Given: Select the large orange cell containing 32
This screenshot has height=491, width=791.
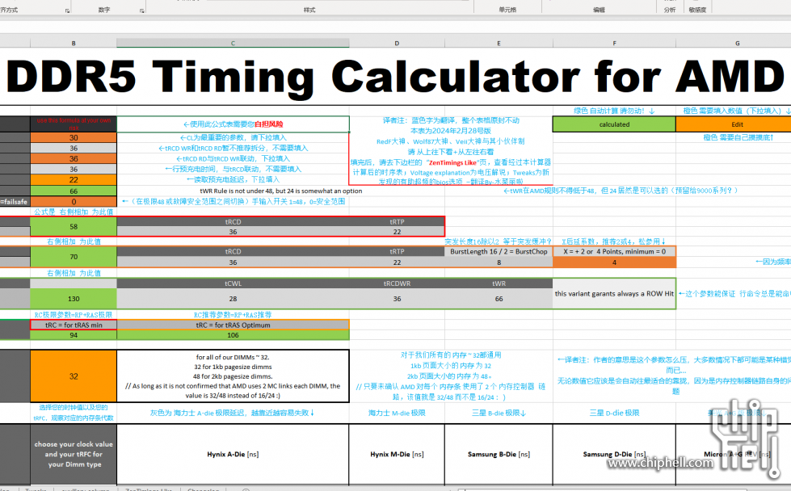Looking at the screenshot, I should pos(74,376).
